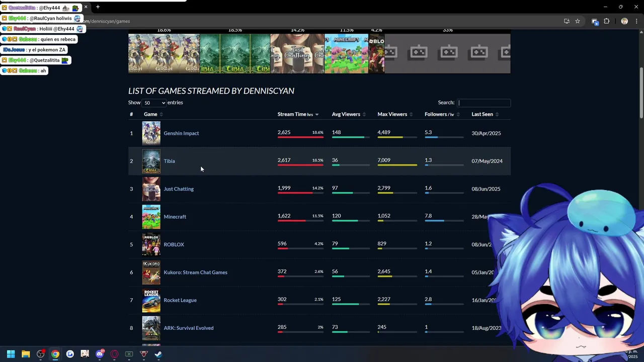Click the ARK: Survival Evolved cover thumbnail

pos(151,328)
